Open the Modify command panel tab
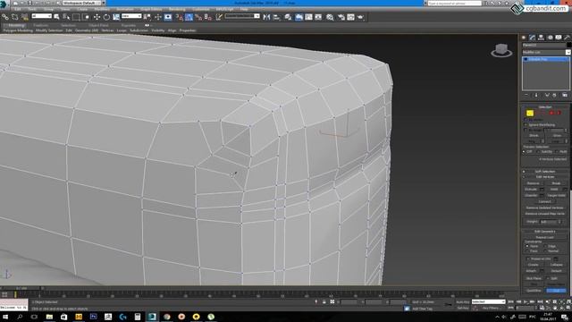572x322 pixels. 533,38
